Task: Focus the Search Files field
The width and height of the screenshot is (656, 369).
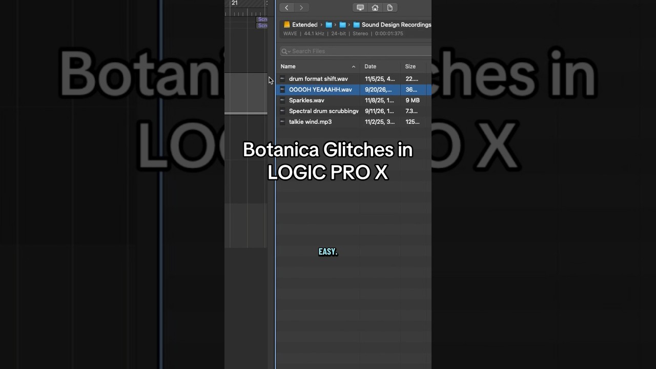Action: pos(356,51)
